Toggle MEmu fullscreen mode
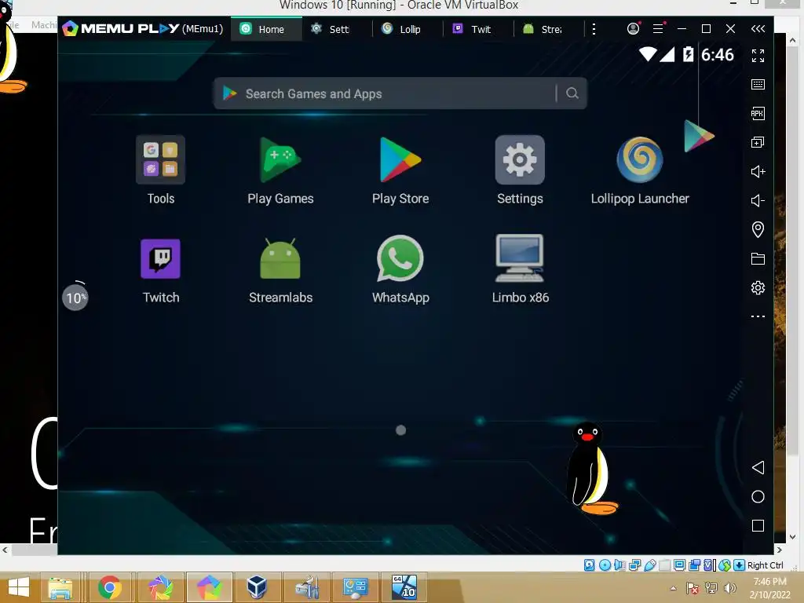 [758, 56]
